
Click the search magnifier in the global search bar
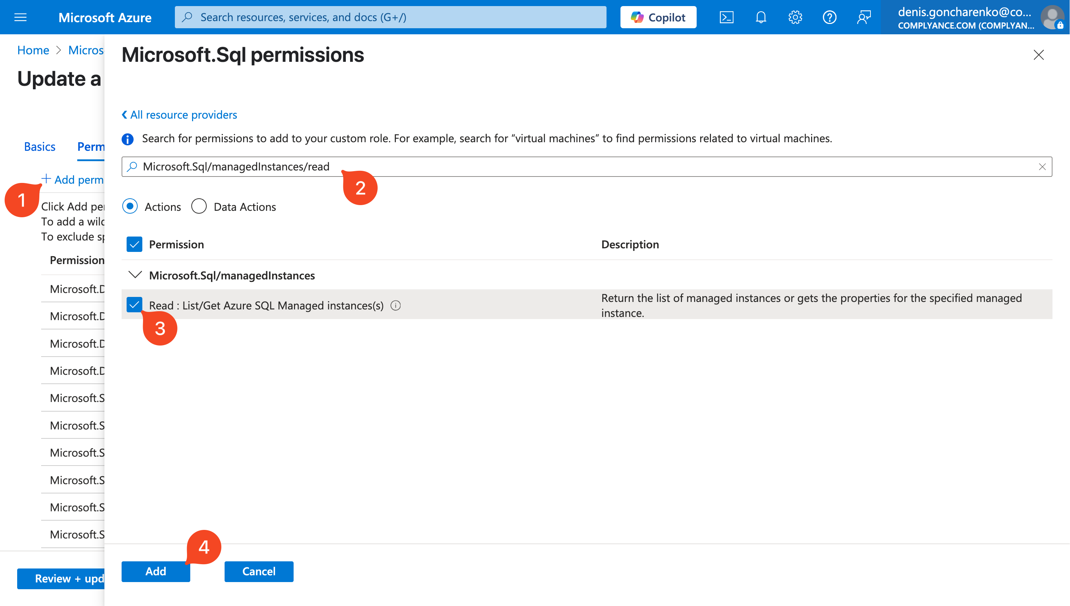point(187,17)
